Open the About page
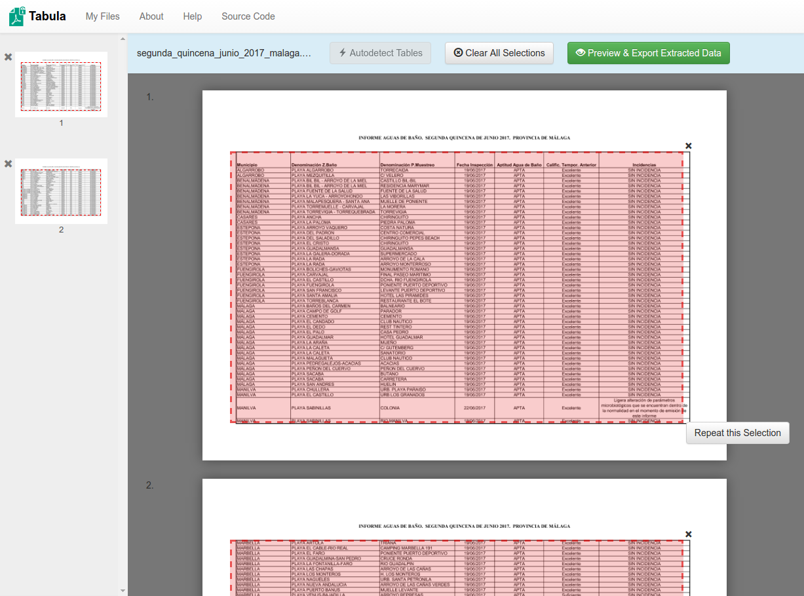Viewport: 804px width, 596px height. pyautogui.click(x=151, y=16)
